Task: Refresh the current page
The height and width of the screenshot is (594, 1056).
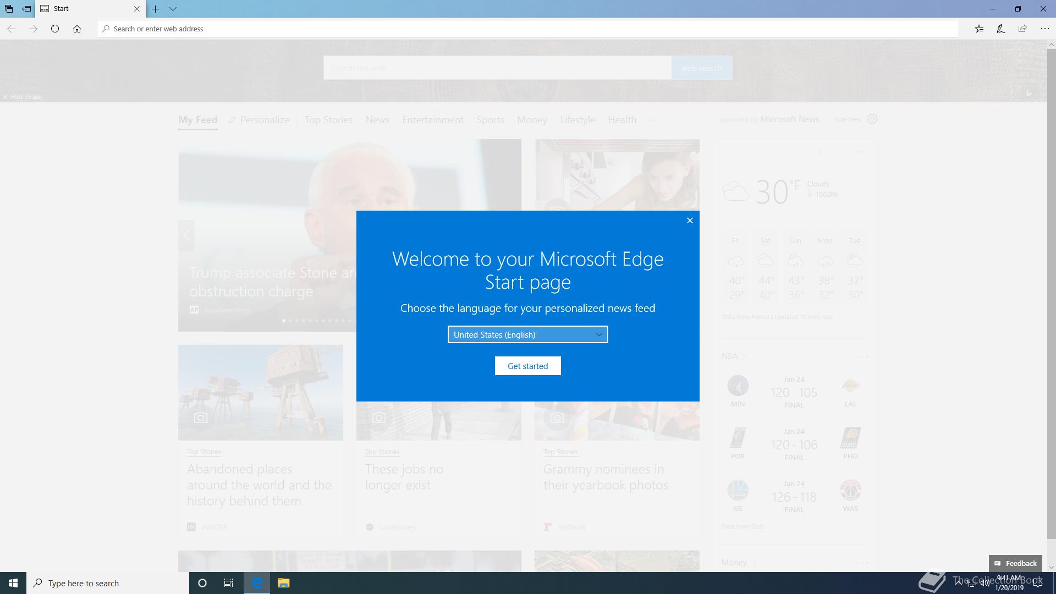Action: [x=55, y=29]
